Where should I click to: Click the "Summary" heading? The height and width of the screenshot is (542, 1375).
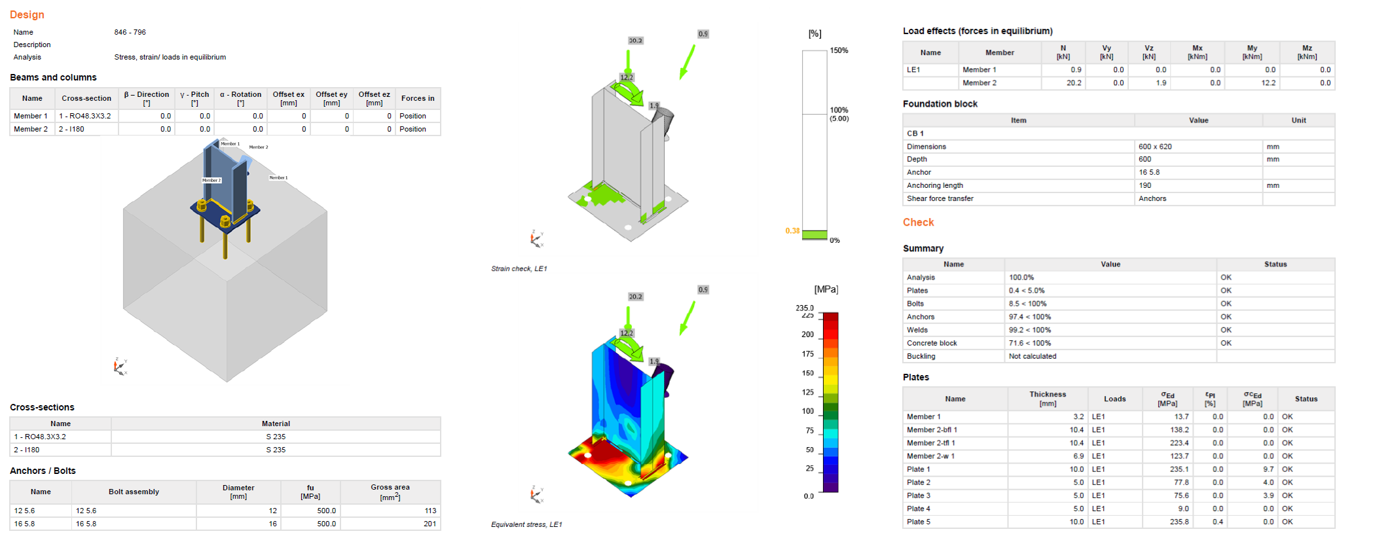[x=923, y=248]
